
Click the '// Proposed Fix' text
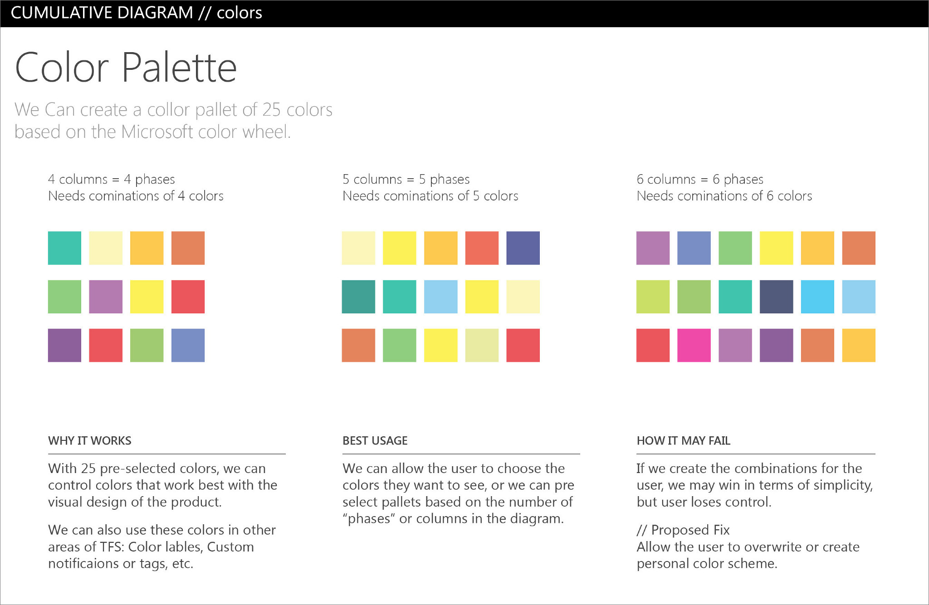point(683,530)
